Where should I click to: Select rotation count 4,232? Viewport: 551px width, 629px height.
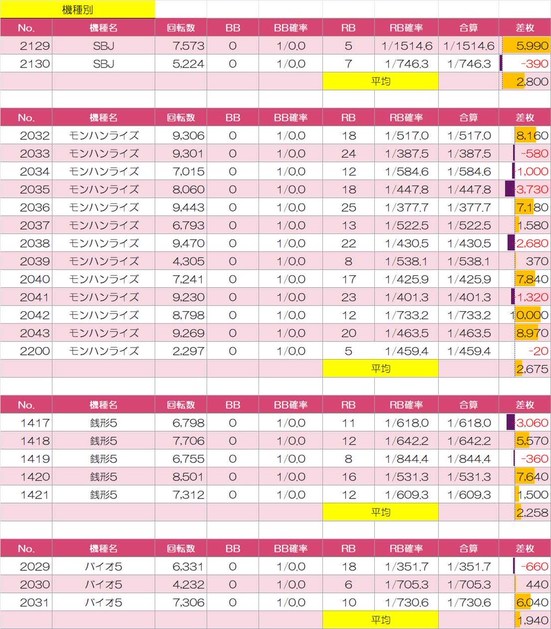(x=189, y=584)
